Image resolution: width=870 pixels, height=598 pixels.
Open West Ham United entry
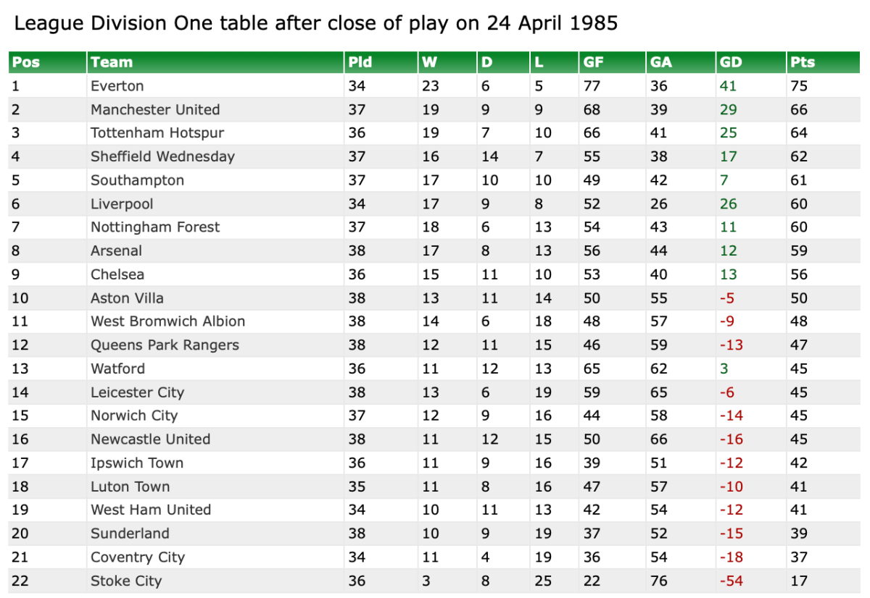151,510
